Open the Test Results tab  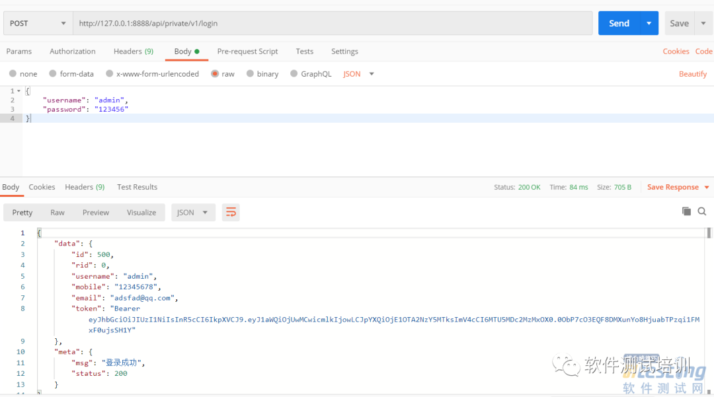click(137, 187)
